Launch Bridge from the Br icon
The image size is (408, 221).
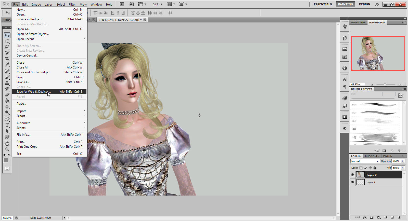pyautogui.click(x=122, y=4)
